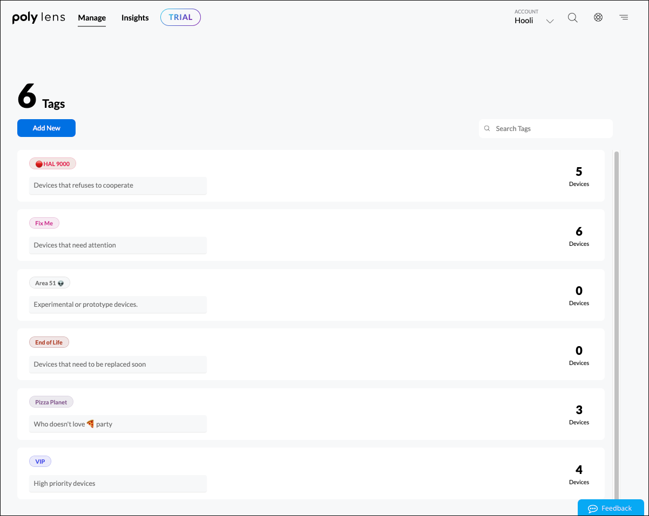
Task: Click the magnifier icon in Search Tags
Action: coord(487,129)
